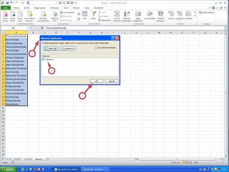The width and height of the screenshot is (229, 172).
Task: Click the Unselect All button
Action: (68, 48)
